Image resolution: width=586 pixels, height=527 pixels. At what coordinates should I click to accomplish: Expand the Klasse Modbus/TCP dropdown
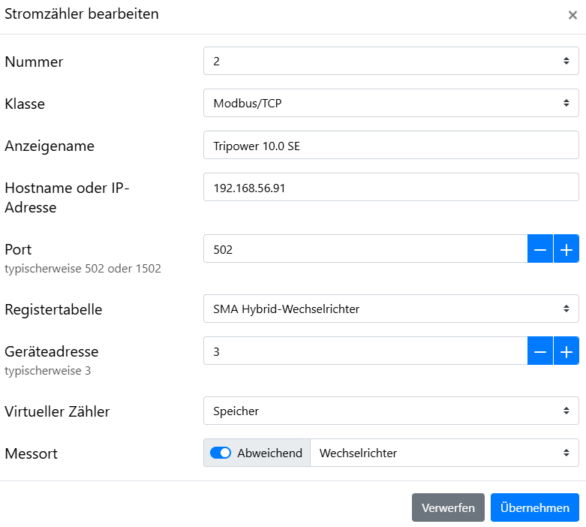coord(391,103)
